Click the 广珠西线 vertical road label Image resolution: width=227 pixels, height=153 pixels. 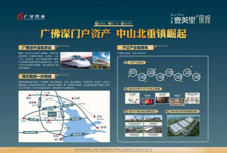tap(40, 103)
